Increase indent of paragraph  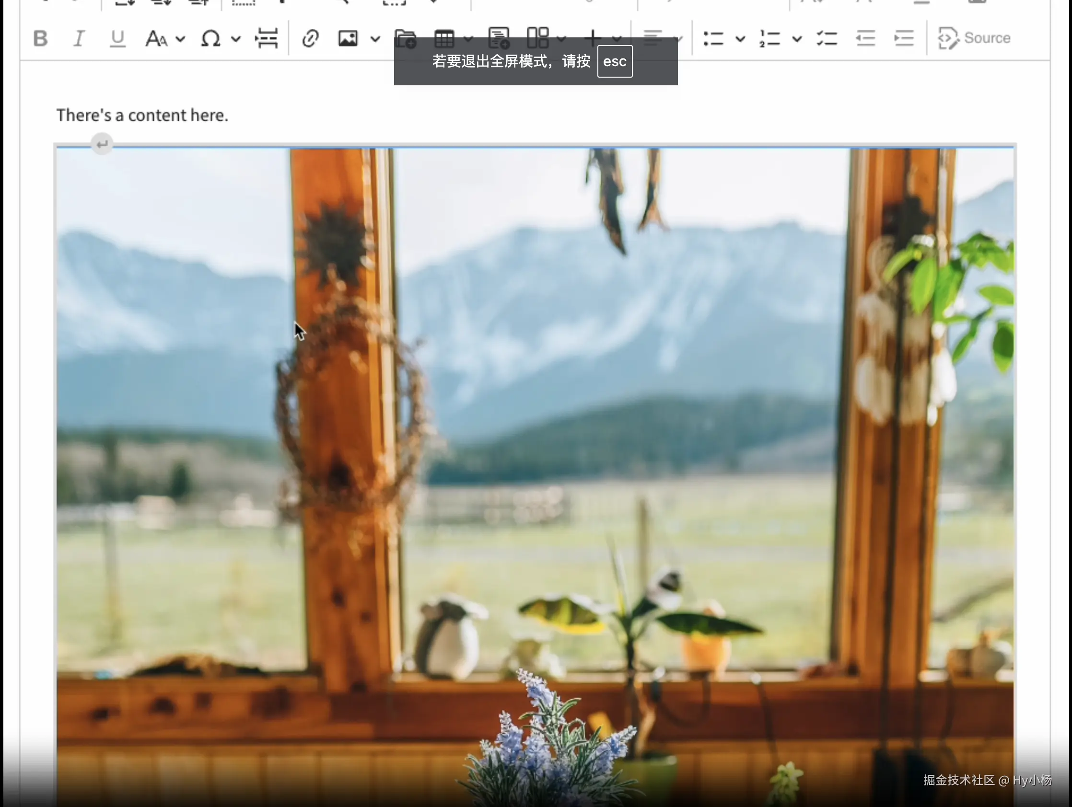(x=904, y=38)
